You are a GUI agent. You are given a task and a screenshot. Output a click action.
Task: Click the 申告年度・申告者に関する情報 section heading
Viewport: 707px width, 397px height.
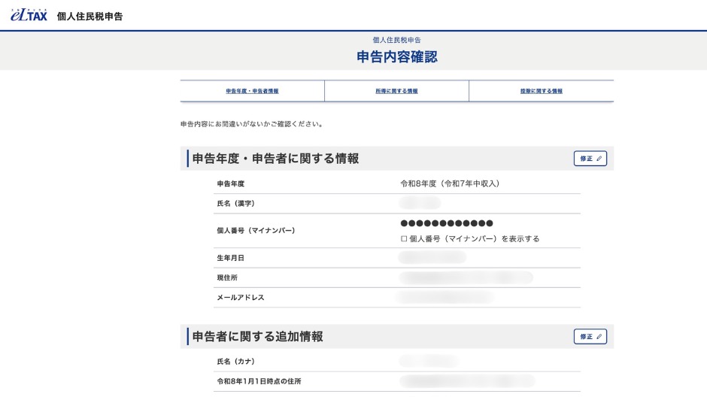point(275,159)
